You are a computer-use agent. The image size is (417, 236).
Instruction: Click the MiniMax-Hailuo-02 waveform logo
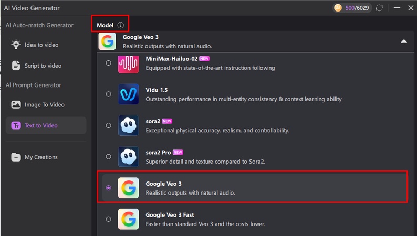(x=128, y=63)
